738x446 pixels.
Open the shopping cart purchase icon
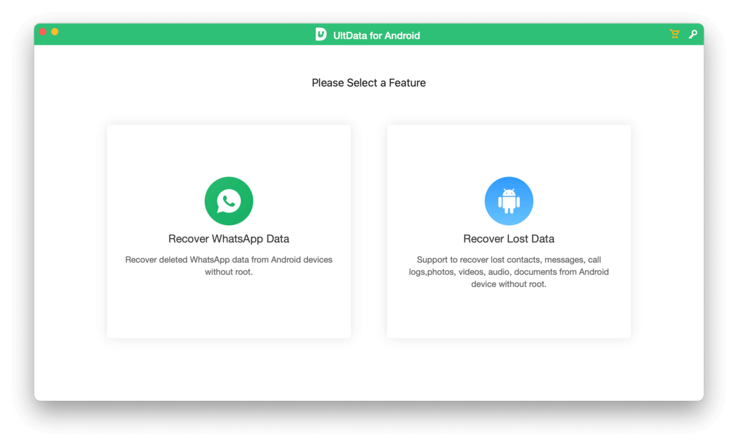pyautogui.click(x=675, y=34)
